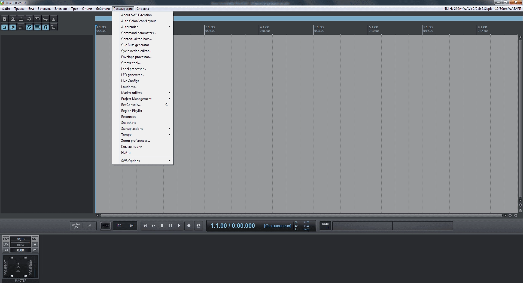This screenshot has width=523, height=283.
Task: Open LFO generator entry
Action: [142, 75]
